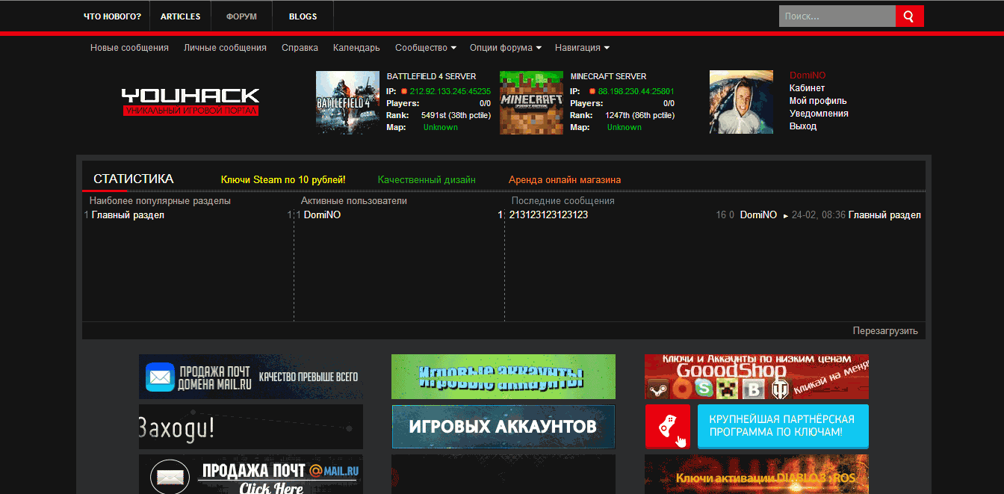Image resolution: width=1004 pixels, height=494 pixels.
Task: Check Уведомления notifications link
Action: (819, 114)
